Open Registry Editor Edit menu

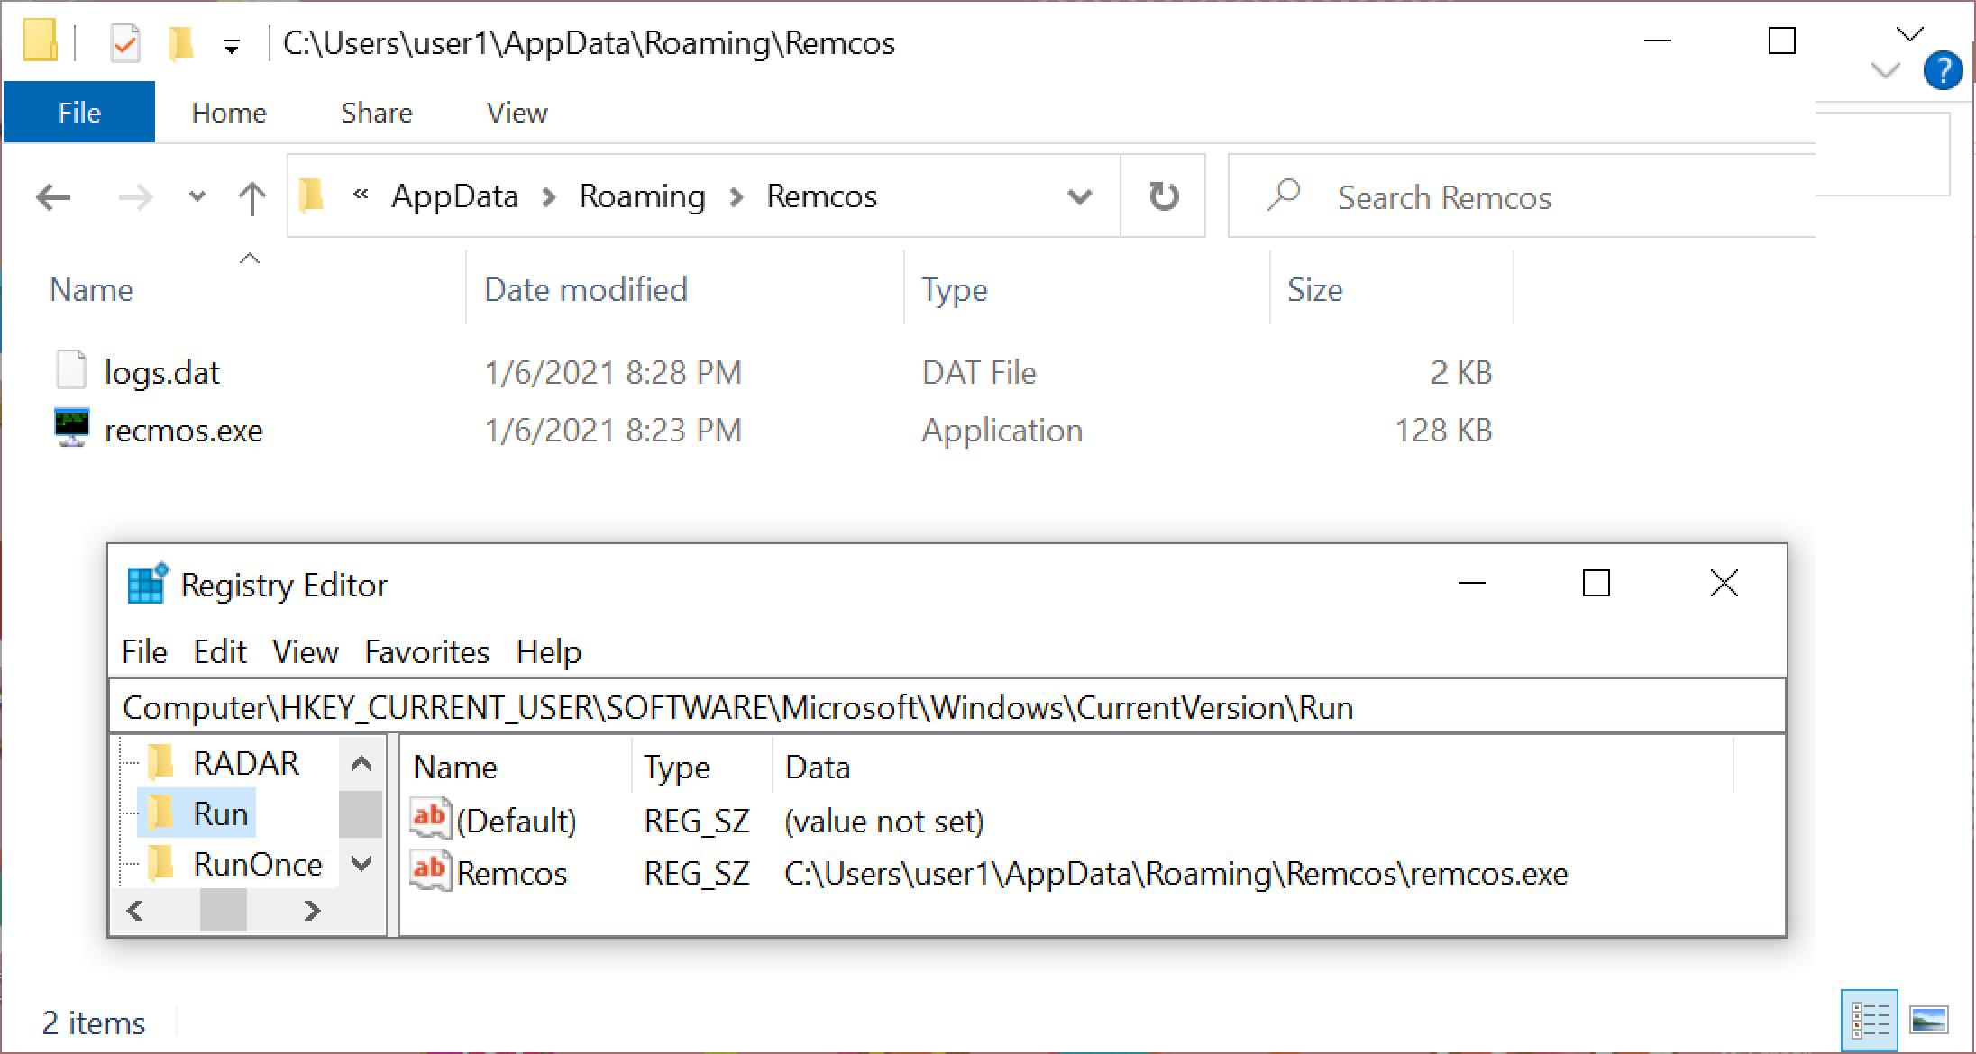coord(219,651)
